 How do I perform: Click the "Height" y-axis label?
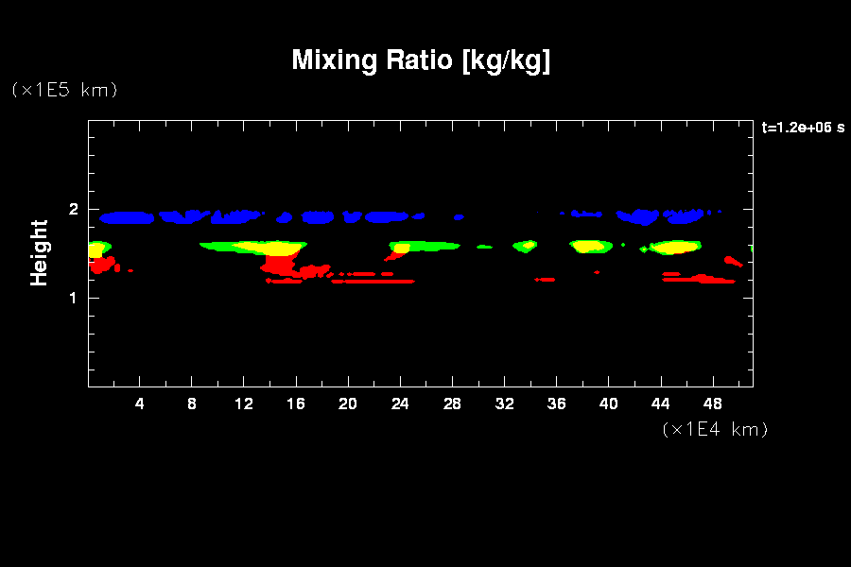(x=39, y=252)
